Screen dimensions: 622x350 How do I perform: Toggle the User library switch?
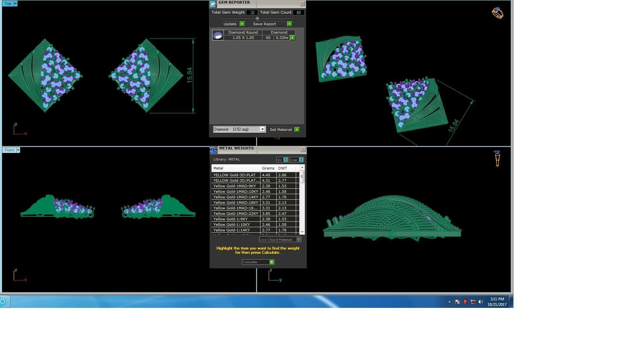(x=301, y=160)
